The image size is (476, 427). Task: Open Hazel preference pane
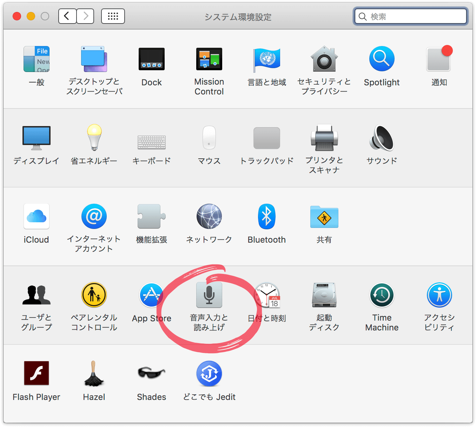94,373
